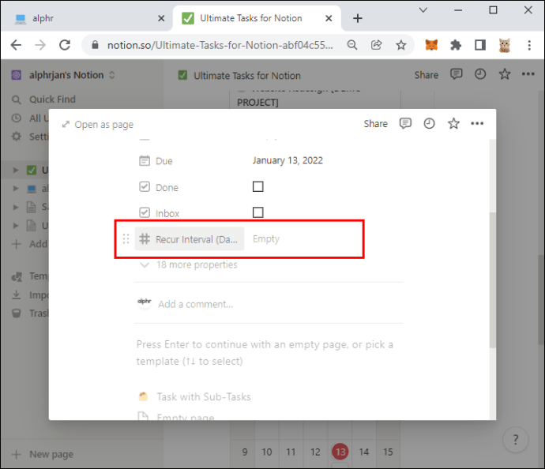The width and height of the screenshot is (545, 469).
Task: Check the Done checkbox
Action: coord(258,187)
